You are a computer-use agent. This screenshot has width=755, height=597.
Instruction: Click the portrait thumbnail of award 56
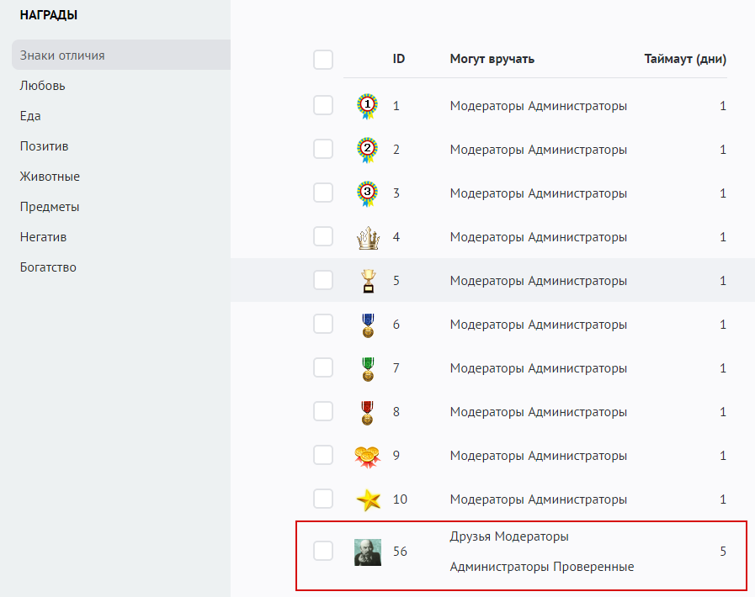(368, 552)
